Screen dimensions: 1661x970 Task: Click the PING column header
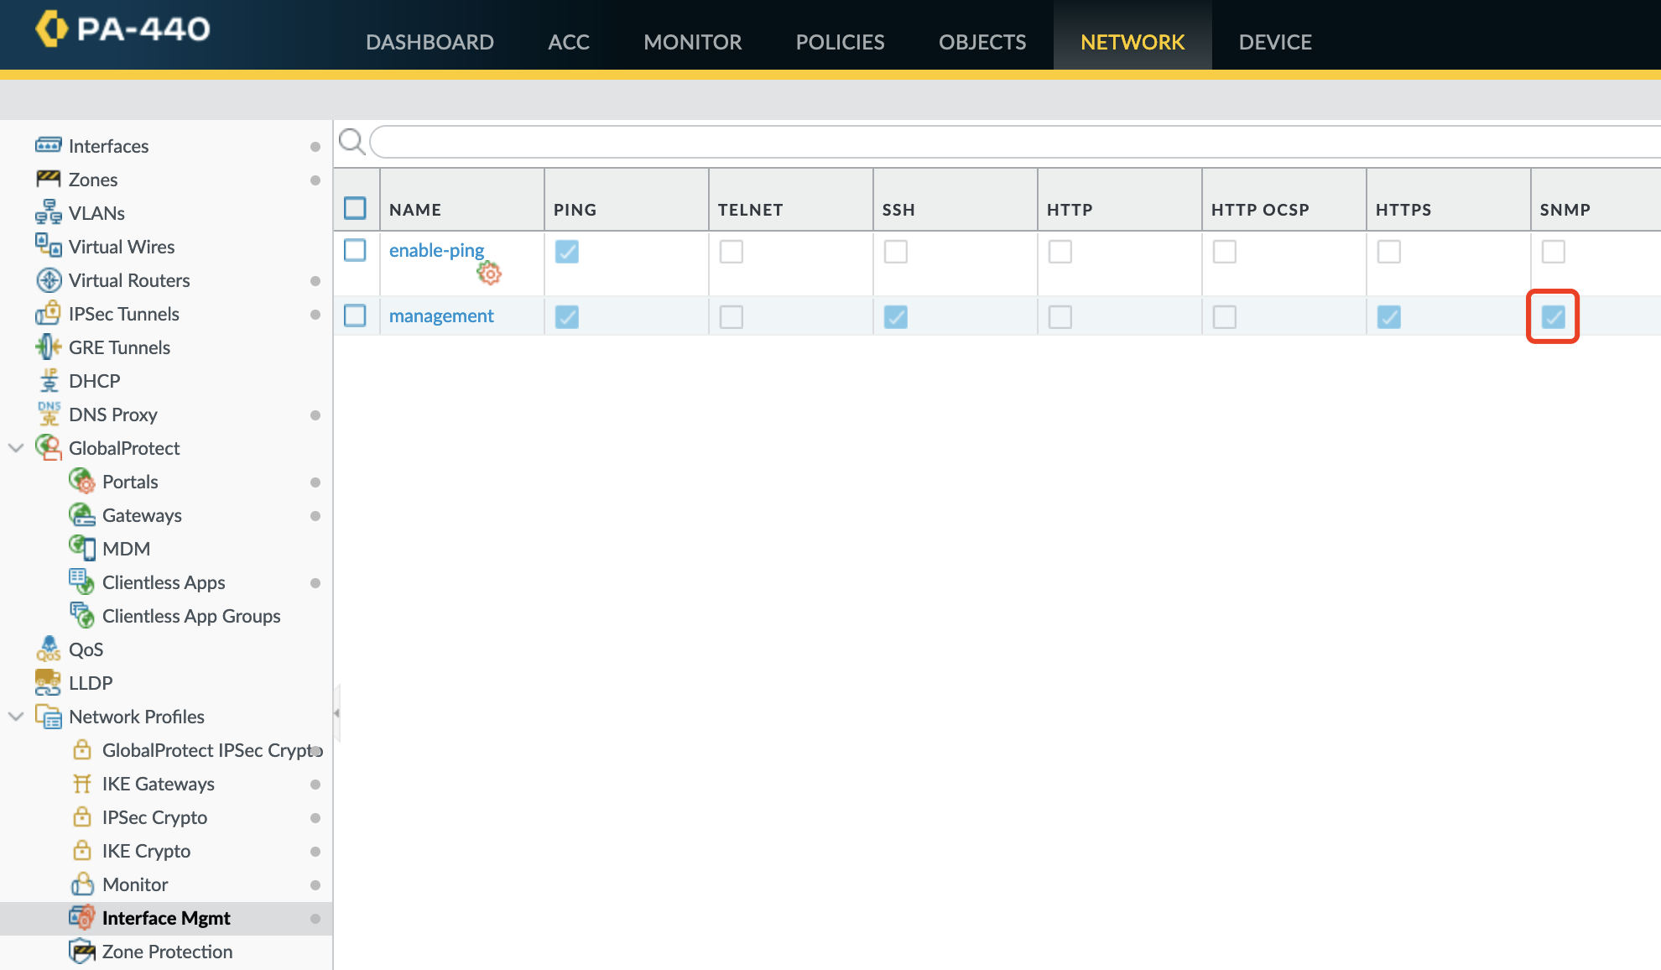(x=575, y=210)
